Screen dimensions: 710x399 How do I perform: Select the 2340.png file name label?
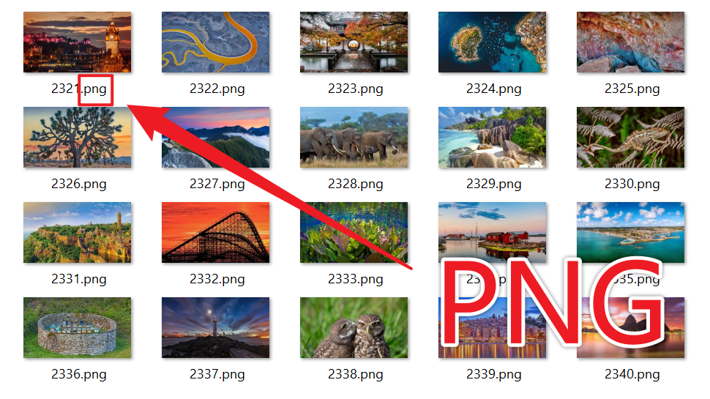pos(632,374)
